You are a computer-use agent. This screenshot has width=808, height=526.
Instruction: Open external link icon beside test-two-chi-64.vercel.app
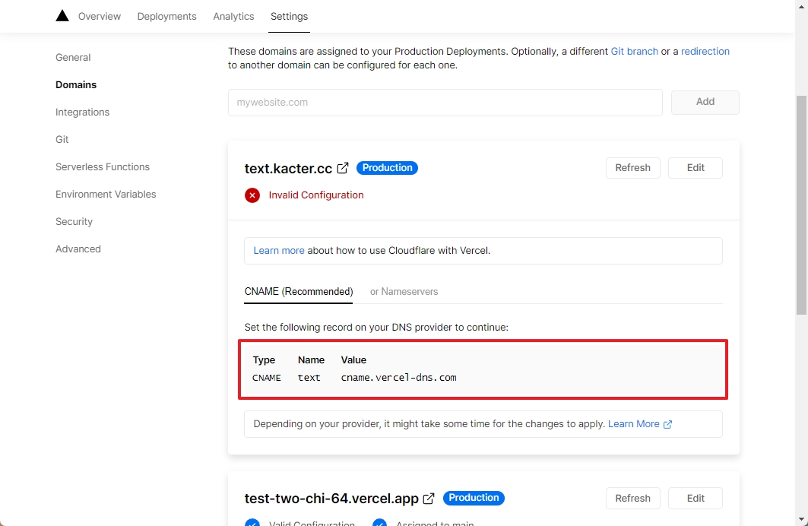[x=429, y=499]
